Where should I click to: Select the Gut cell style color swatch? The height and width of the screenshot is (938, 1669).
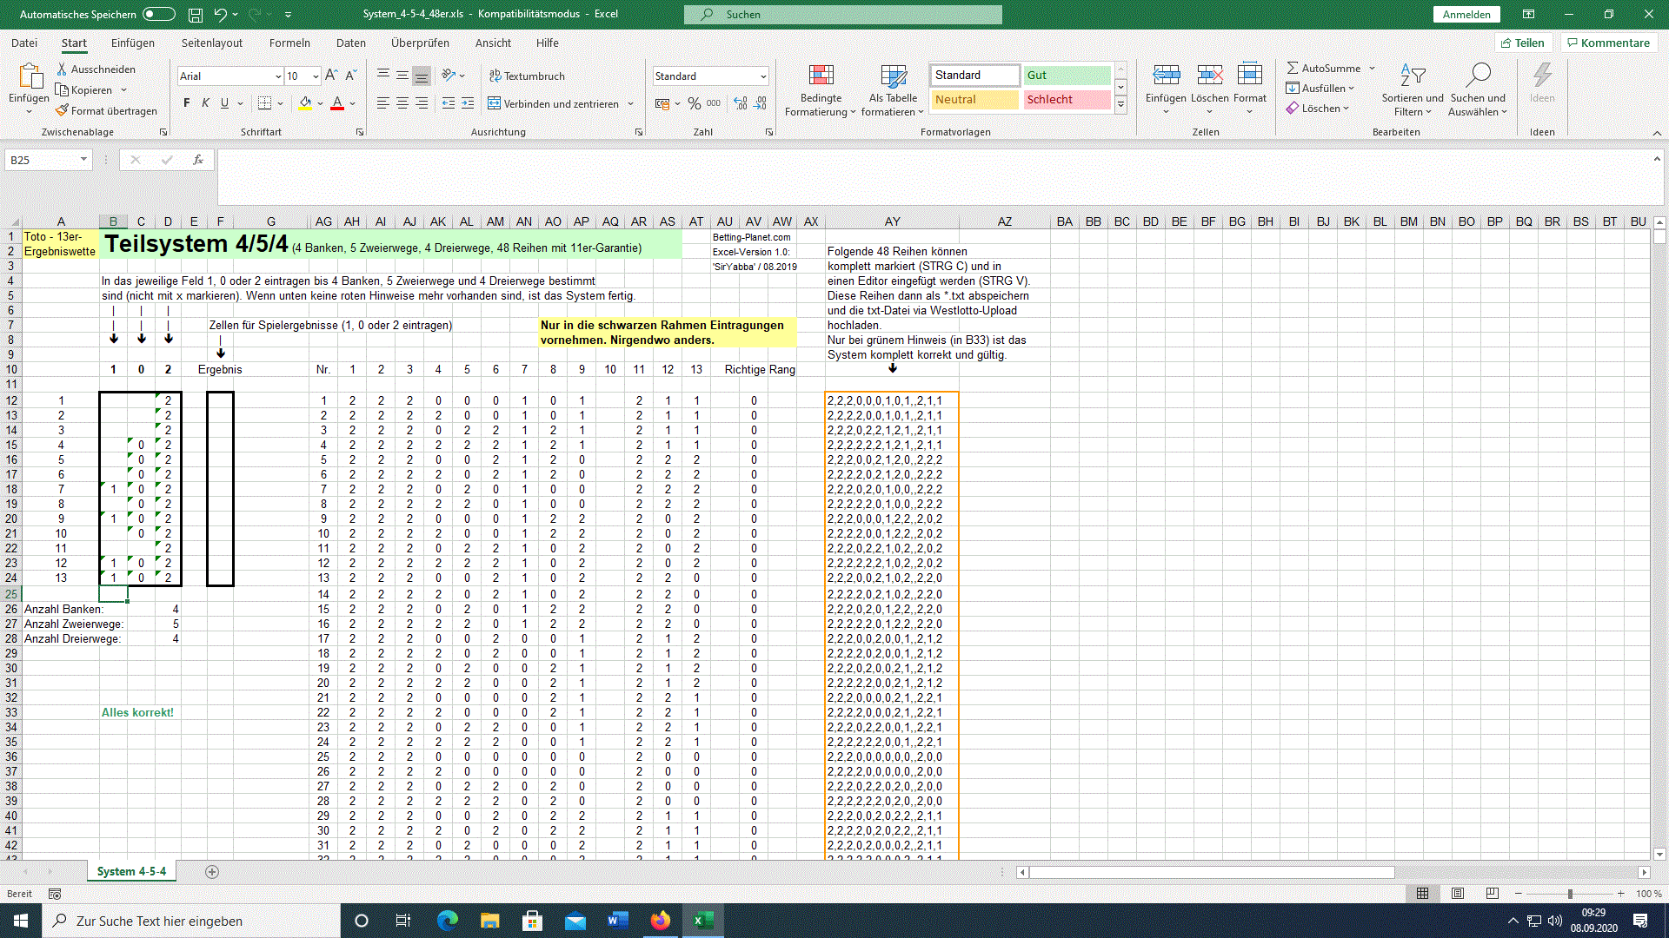(1073, 75)
